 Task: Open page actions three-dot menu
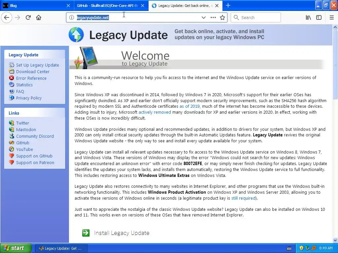tap(213, 17)
